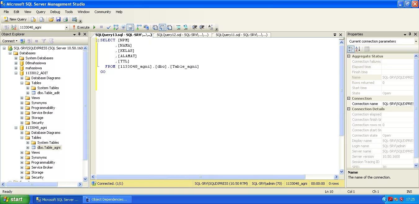Toggle Include Actual Execution Plan icon
Viewport: 419px width, 204px height.
point(139,27)
